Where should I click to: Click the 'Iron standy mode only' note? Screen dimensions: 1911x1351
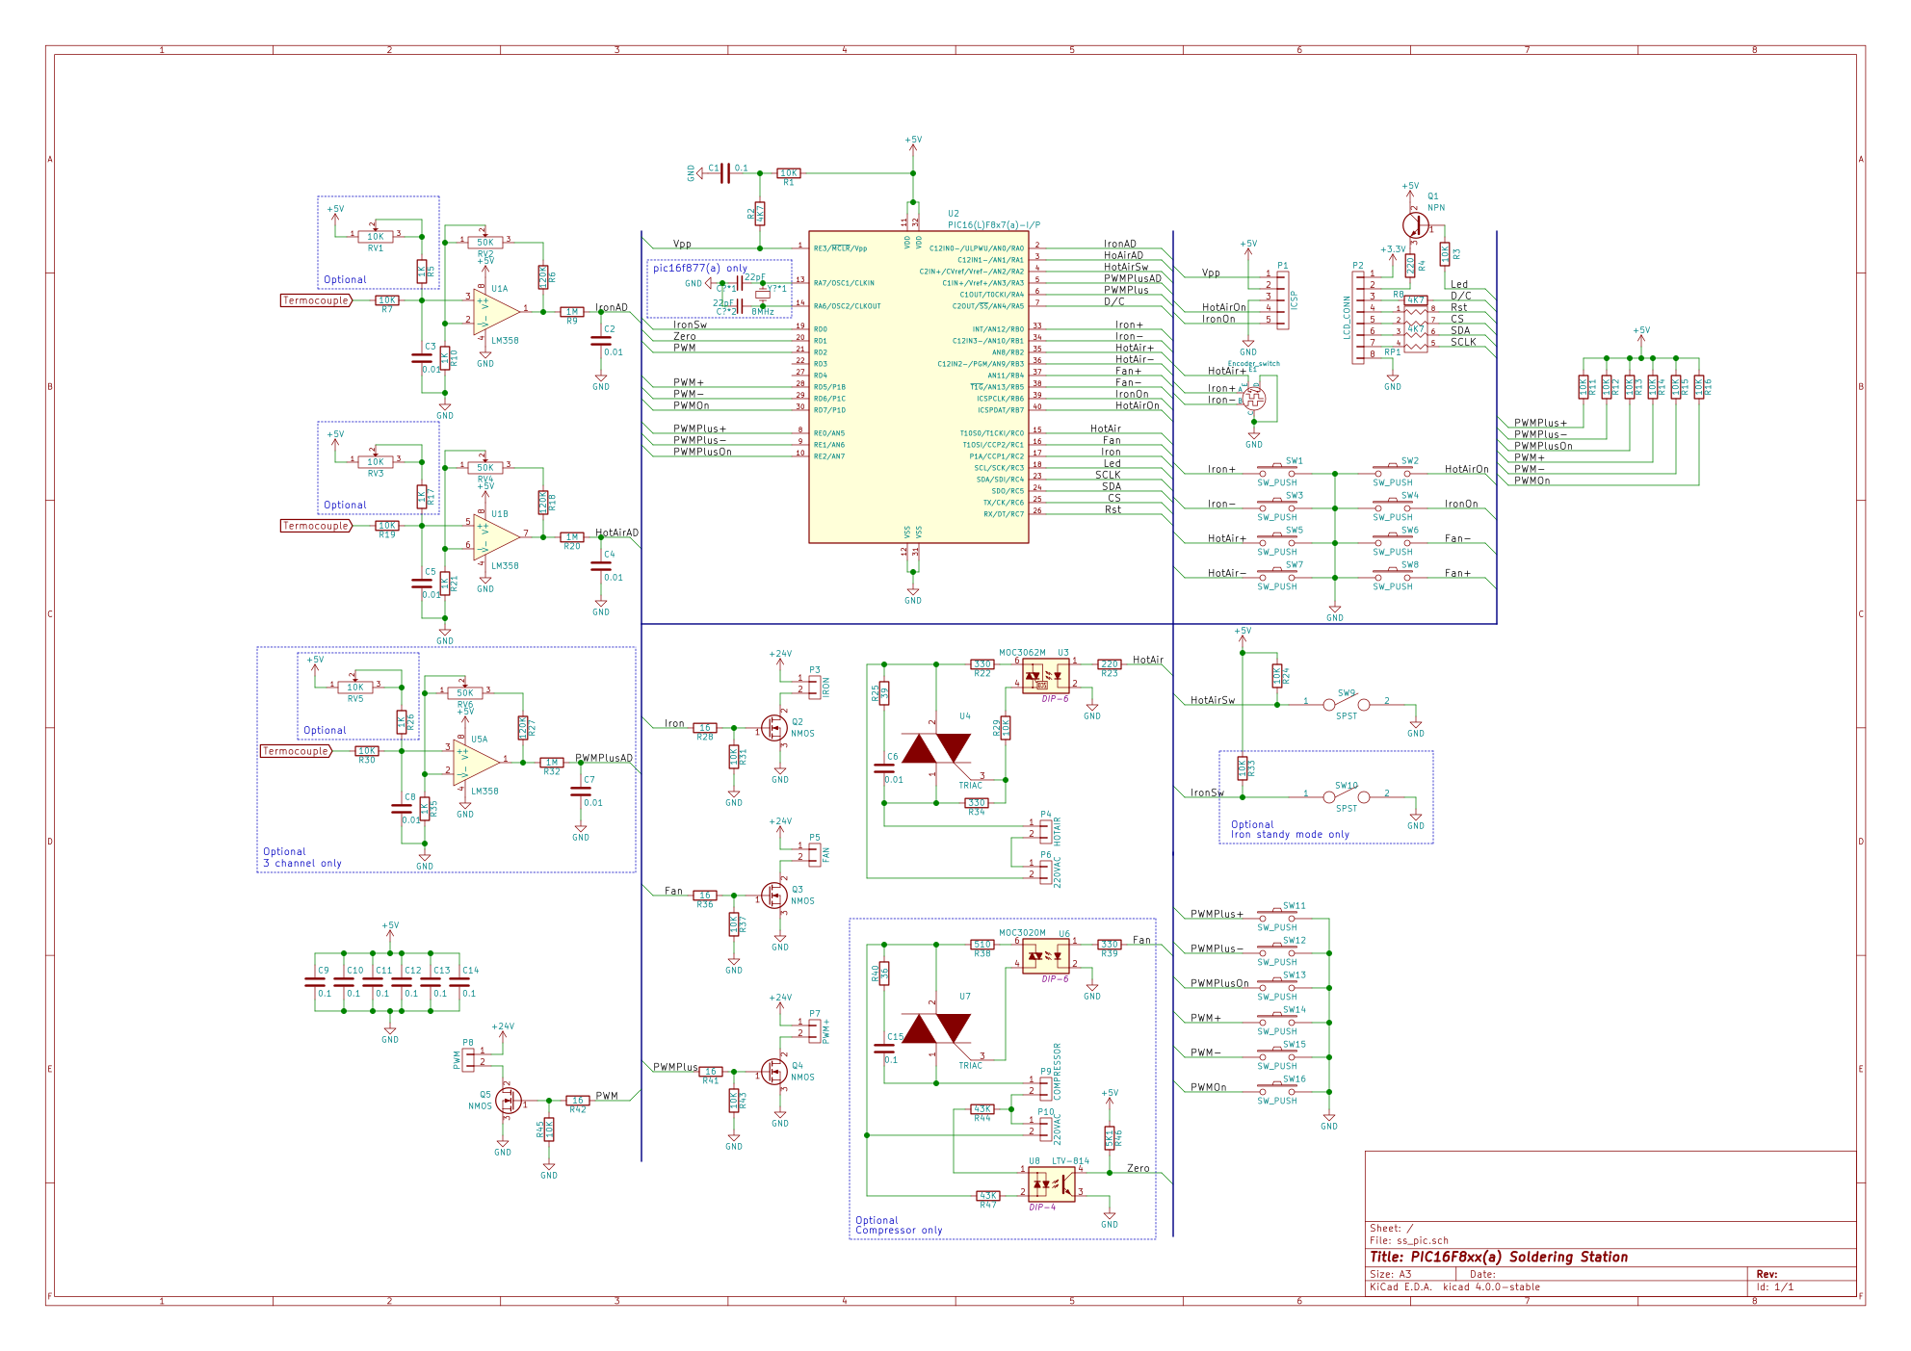click(1290, 835)
